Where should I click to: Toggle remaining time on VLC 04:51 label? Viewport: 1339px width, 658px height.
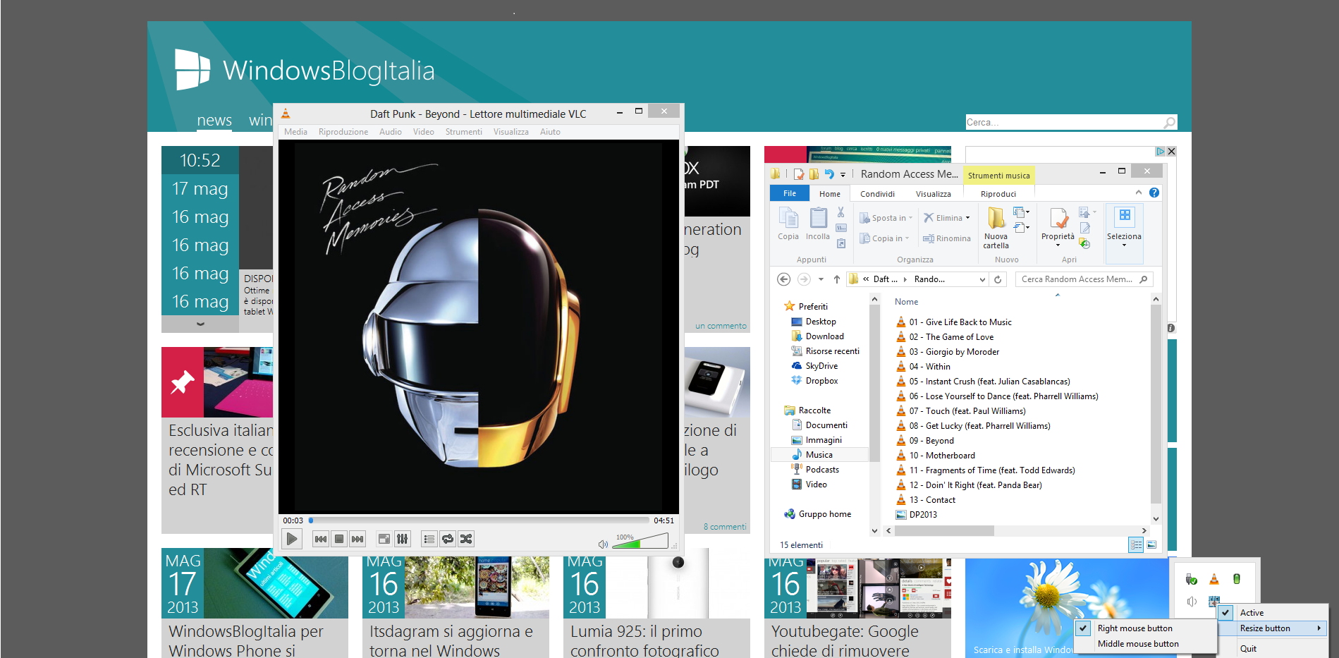click(664, 520)
